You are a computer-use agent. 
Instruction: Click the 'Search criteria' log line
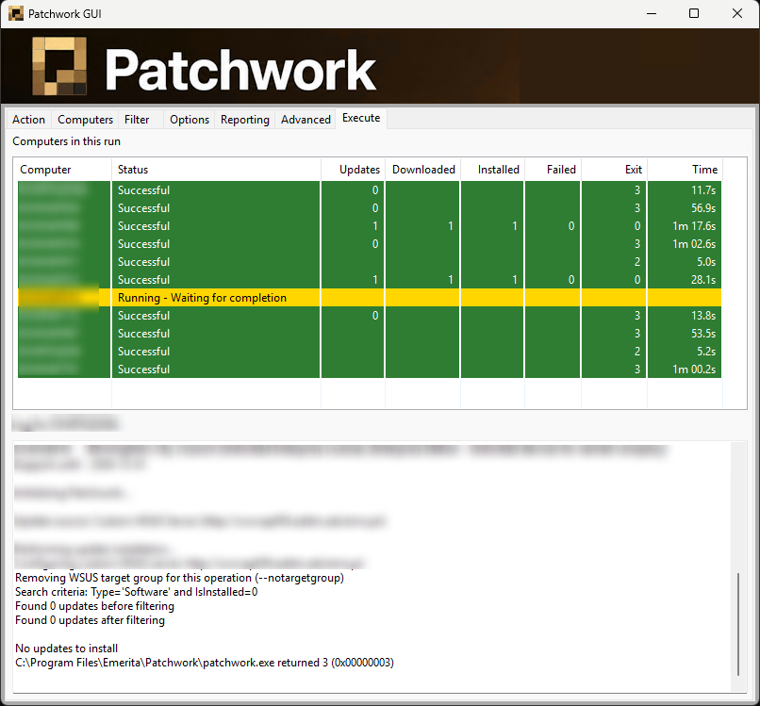pos(136,592)
